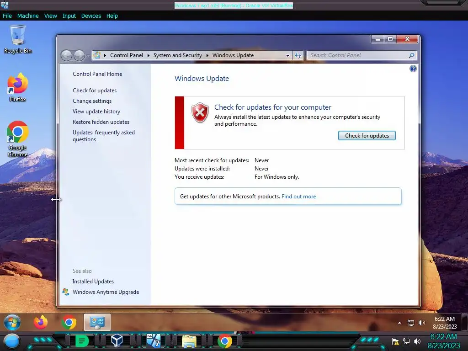Click 'For Windows only.' status text
The image size is (468, 351).
277,177
